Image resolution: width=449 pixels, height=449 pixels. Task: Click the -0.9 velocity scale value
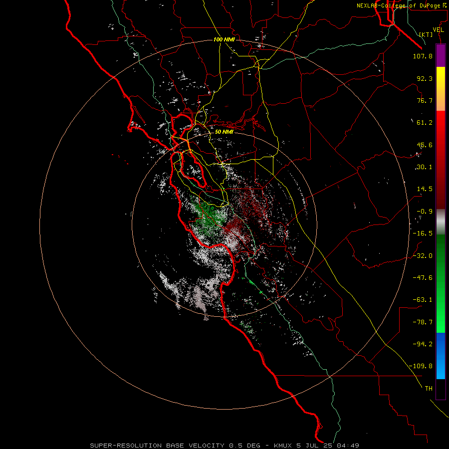click(x=425, y=212)
